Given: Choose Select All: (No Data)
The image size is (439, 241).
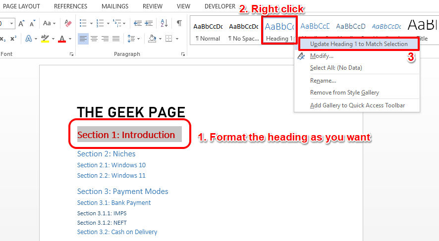Looking at the screenshot, I should coord(336,68).
